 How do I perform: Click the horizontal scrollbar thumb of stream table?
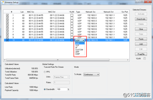(58, 60)
